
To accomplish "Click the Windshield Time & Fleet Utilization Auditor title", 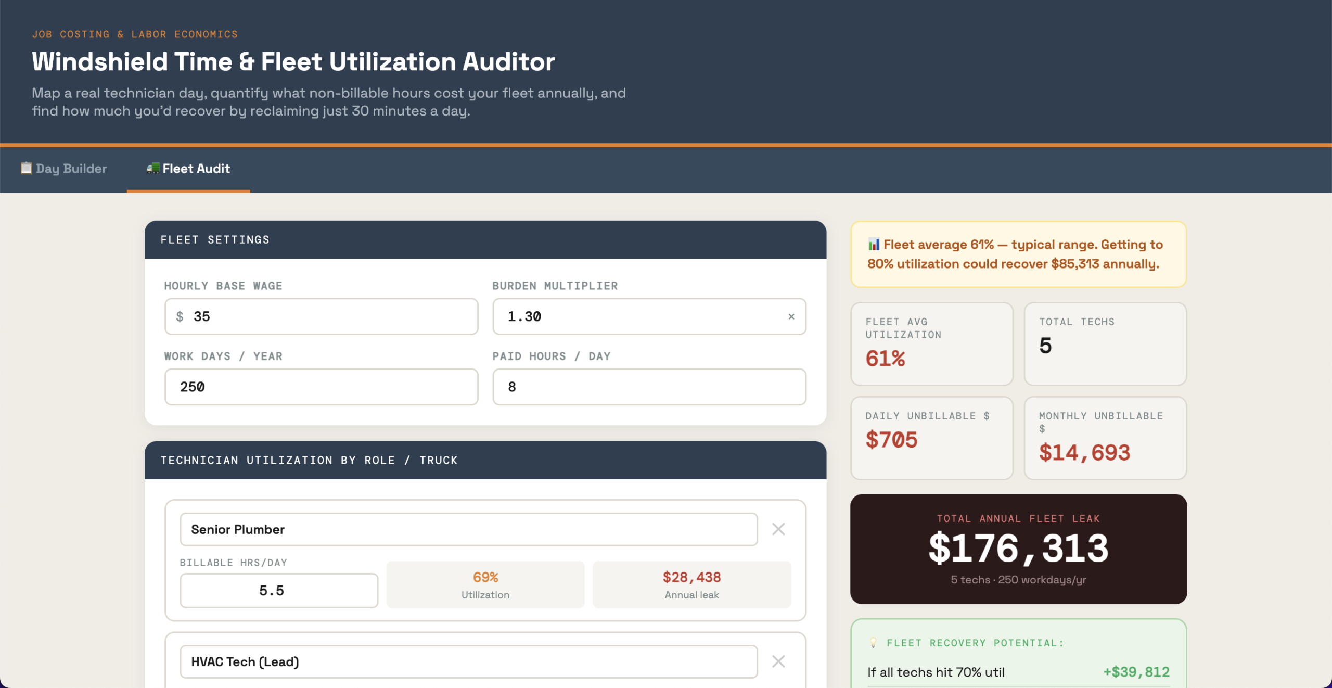I will (293, 61).
